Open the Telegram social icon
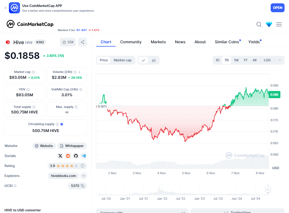The width and height of the screenshot is (289, 213). 84,156
